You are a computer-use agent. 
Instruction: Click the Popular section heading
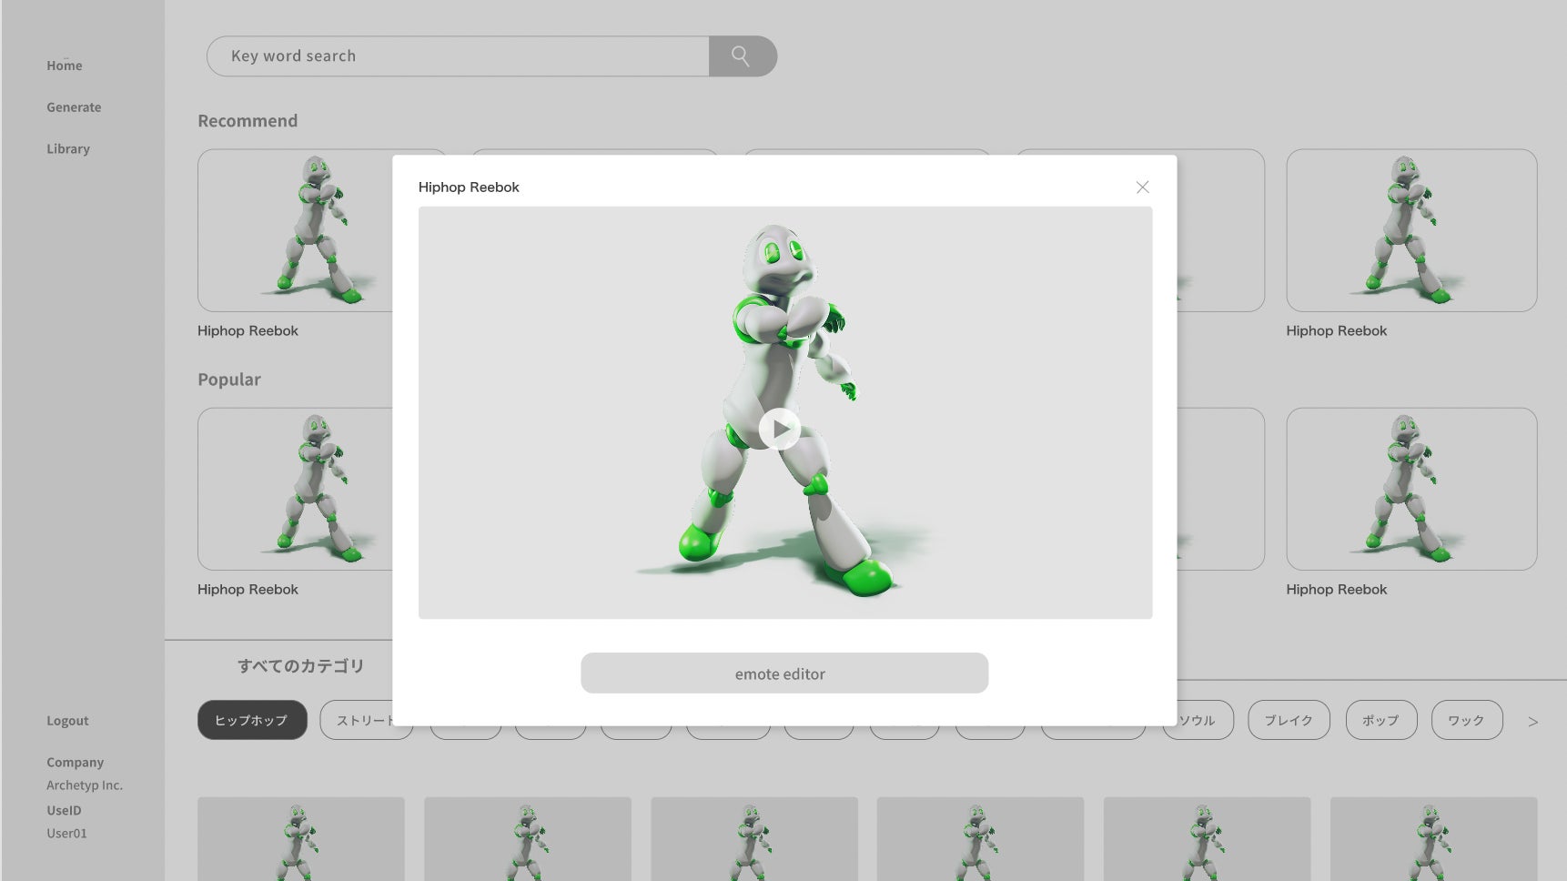(229, 380)
